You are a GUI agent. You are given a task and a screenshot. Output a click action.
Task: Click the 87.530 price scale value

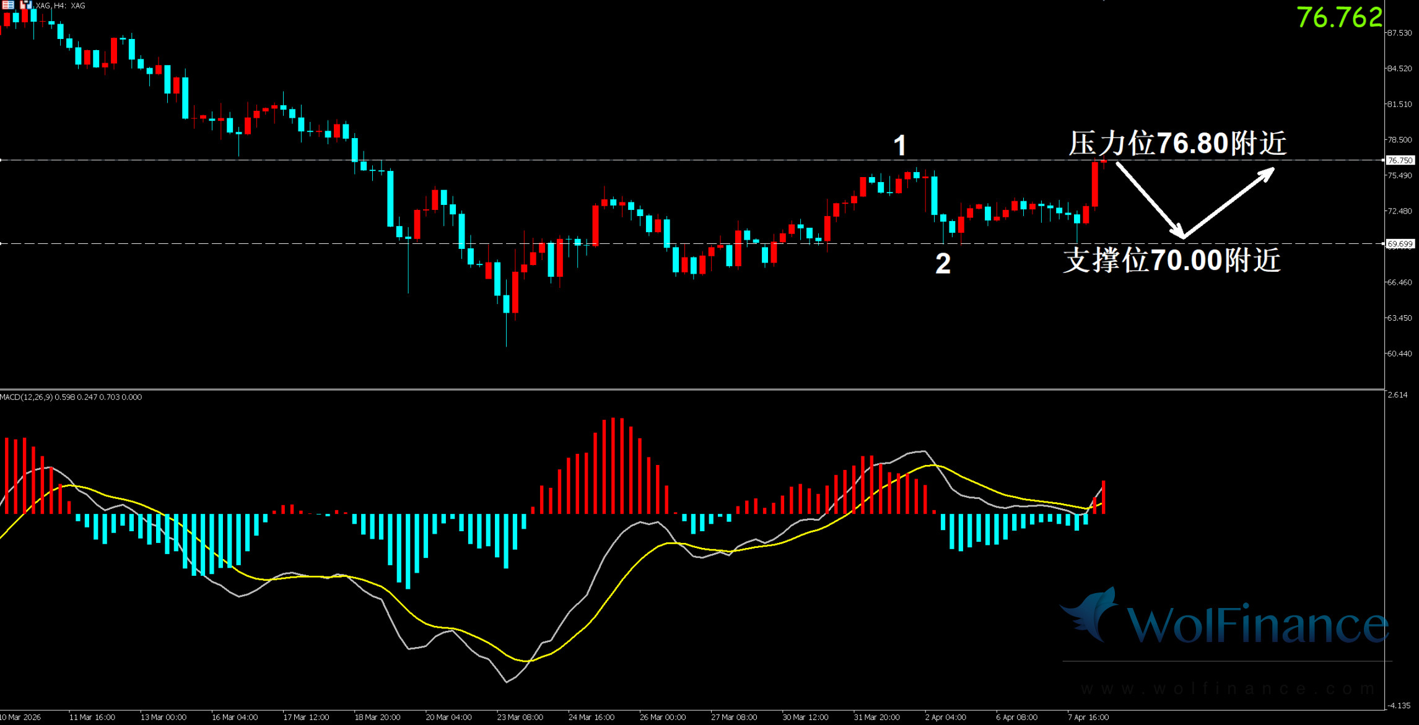point(1399,33)
